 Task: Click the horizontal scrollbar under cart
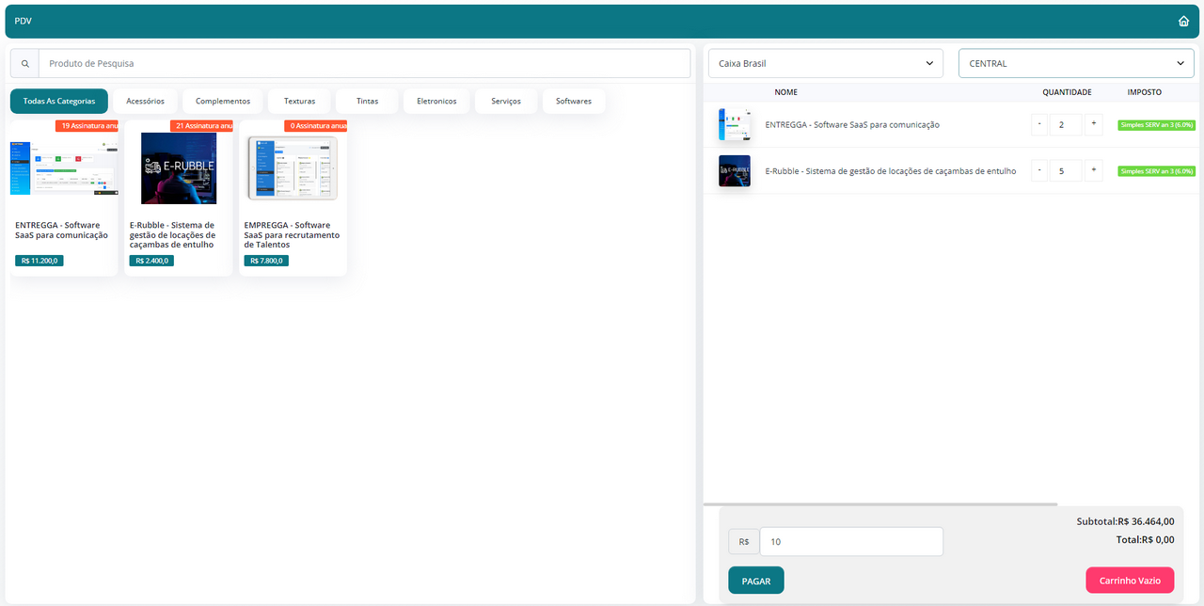pos(880,505)
